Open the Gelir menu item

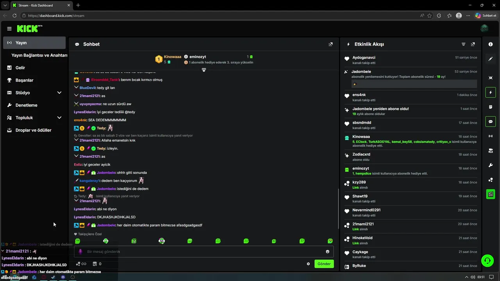click(34, 68)
